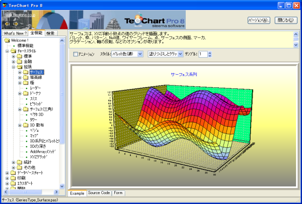Select the マップ tree item

[34, 136]
